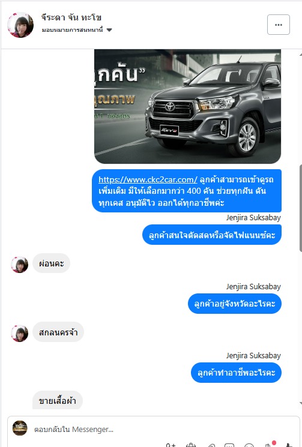
Task: Click the reply in Messenger text field
Action: [x=154, y=430]
